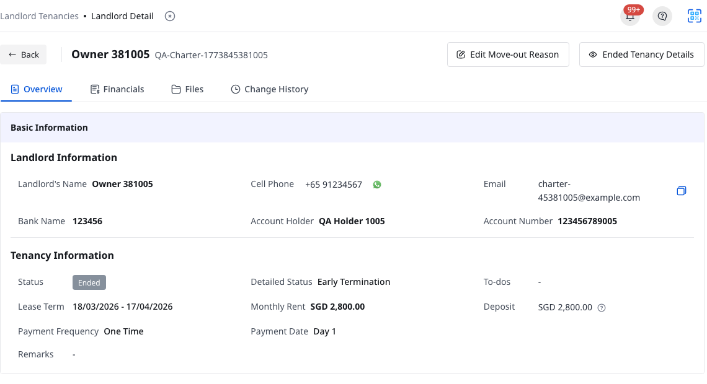Select account number 123456789005
707x384 pixels.
587,221
